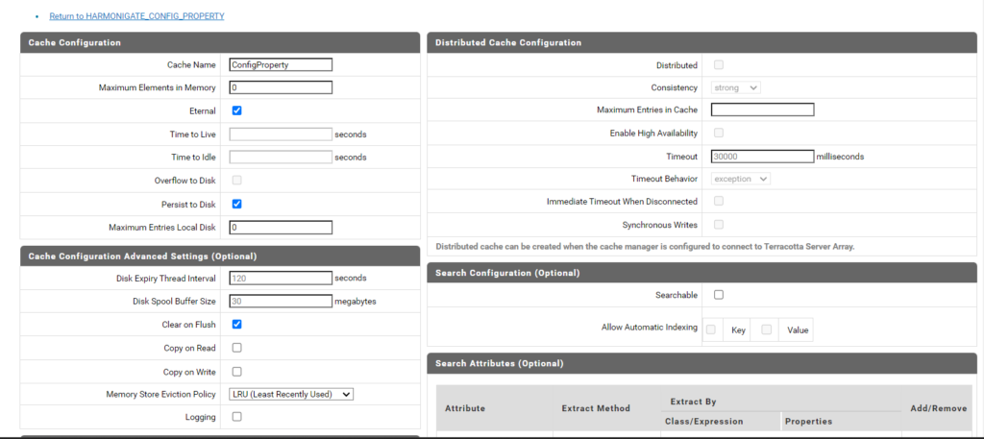Click the Time to Idle field

(281, 158)
